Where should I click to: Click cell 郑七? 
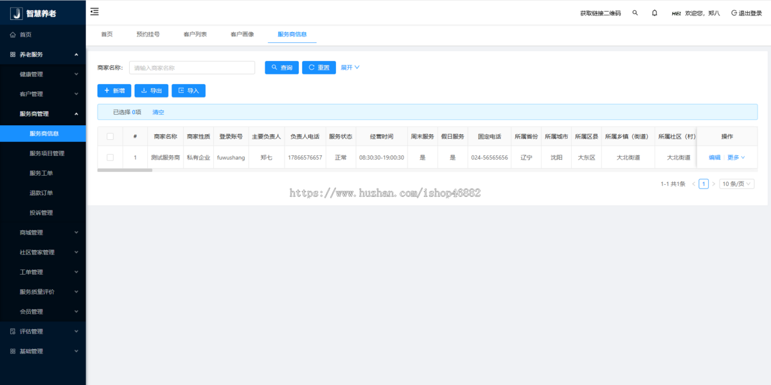click(x=266, y=157)
